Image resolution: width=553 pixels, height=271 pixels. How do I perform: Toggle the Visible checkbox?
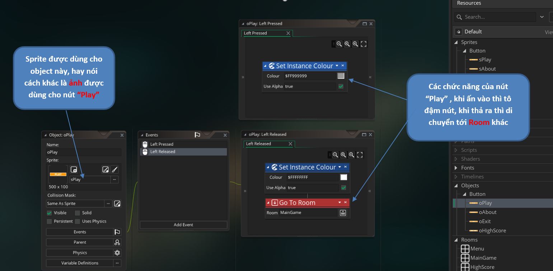pos(50,213)
